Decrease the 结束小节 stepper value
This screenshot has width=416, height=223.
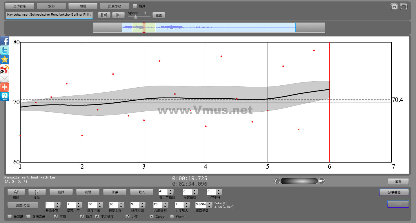[x=79, y=206]
